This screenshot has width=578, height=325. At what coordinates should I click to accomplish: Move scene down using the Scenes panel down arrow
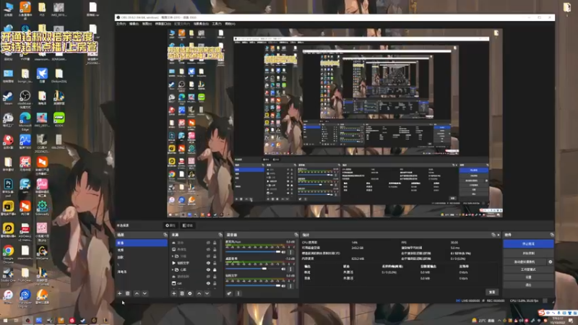pyautogui.click(x=144, y=294)
